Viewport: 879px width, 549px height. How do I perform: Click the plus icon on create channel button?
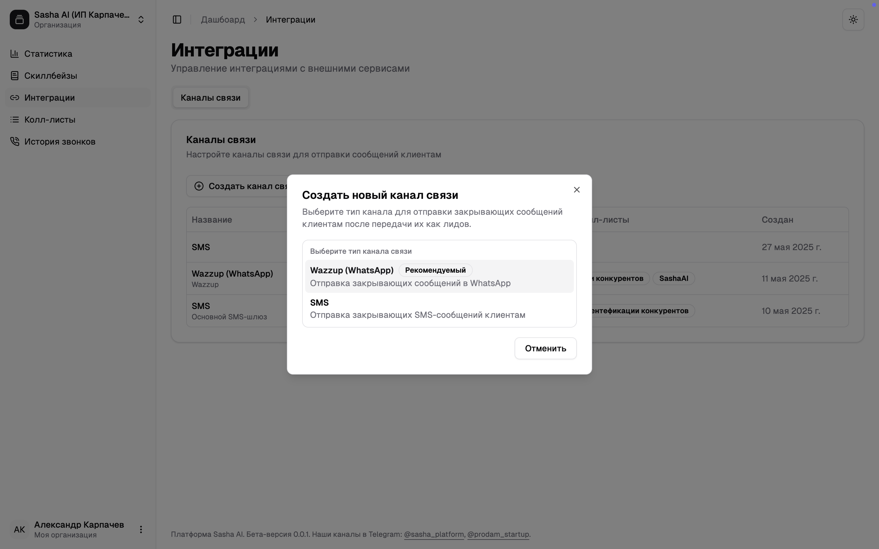(199, 186)
